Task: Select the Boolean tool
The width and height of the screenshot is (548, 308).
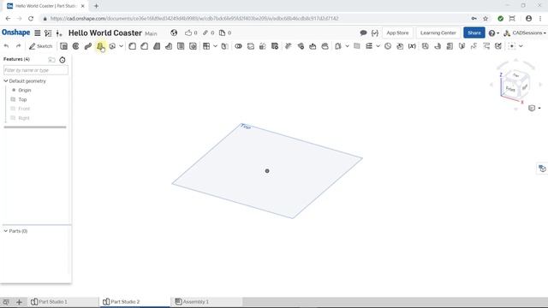Action: (238, 46)
